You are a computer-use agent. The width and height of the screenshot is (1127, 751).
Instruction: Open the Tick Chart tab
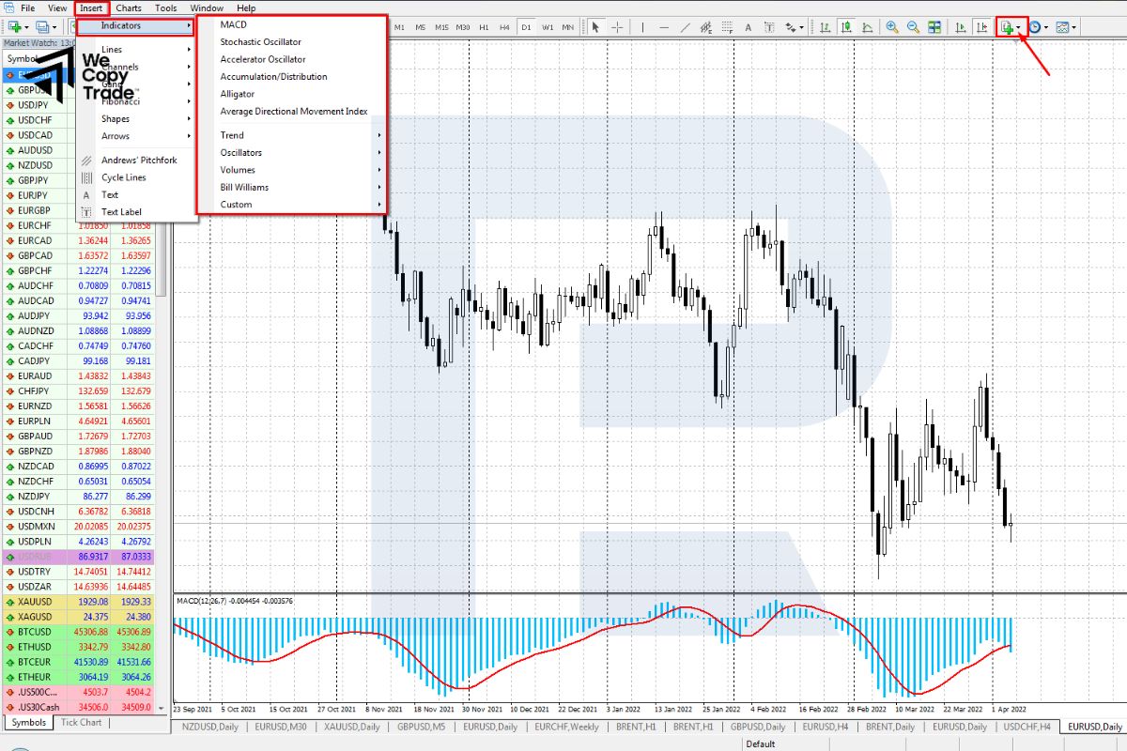(x=81, y=722)
